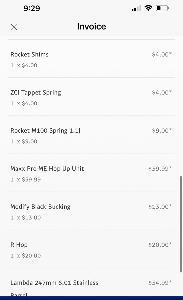The image size is (183, 300).
Task: Tap the $9.00 spring price
Action: pos(162,131)
